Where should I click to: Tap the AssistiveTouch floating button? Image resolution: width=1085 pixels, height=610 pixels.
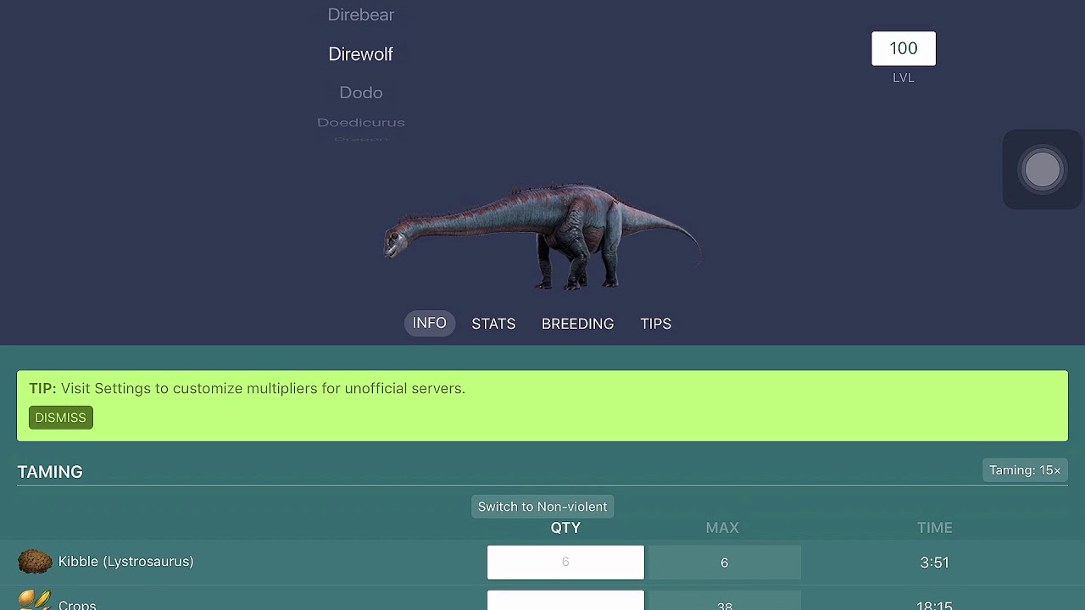1043,169
